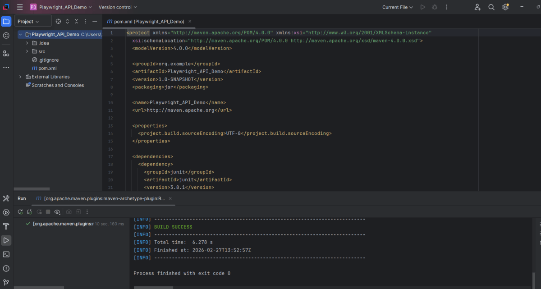
Task: Open the Git tool window icon
Action: coord(6,282)
